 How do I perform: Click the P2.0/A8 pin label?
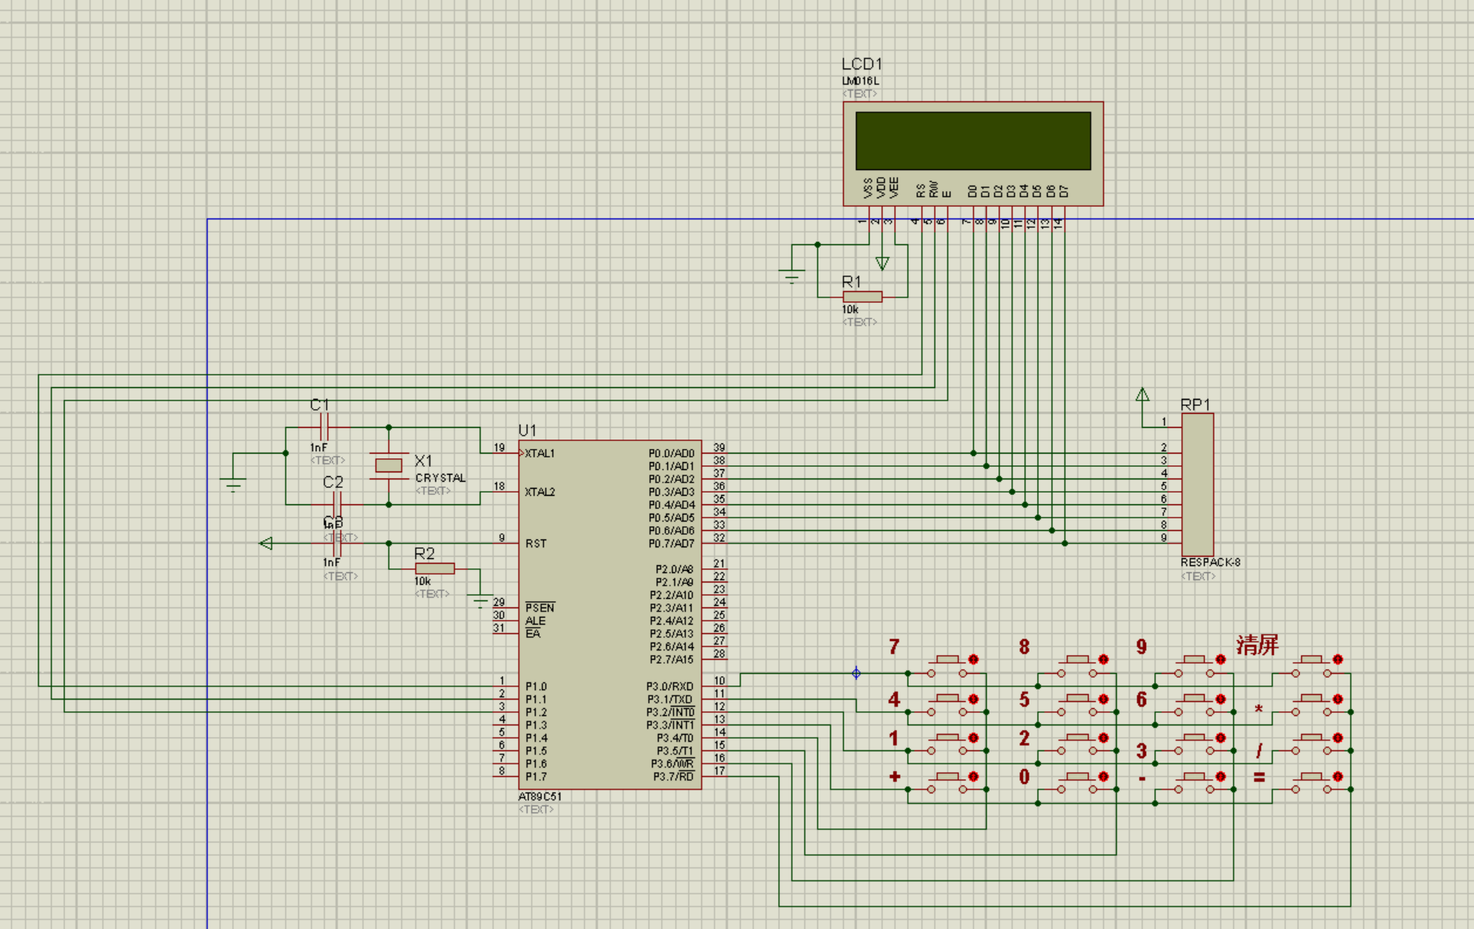tap(674, 569)
